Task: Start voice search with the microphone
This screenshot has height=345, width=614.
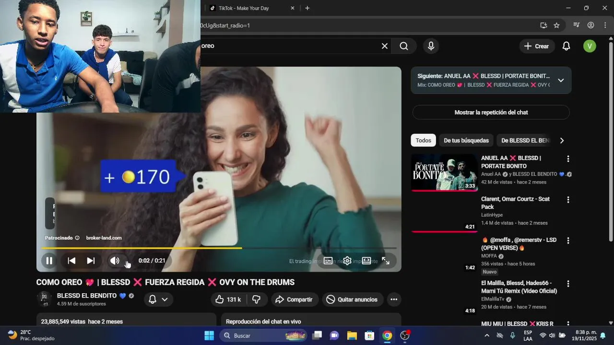Action: (431, 46)
